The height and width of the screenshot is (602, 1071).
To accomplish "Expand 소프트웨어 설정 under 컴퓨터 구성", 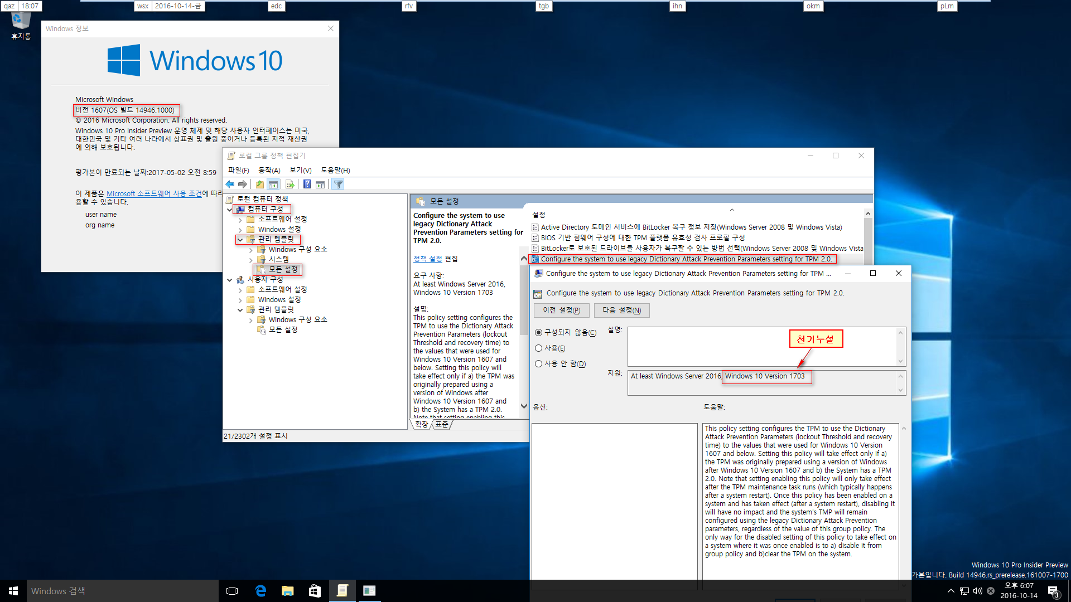I will click(x=240, y=220).
